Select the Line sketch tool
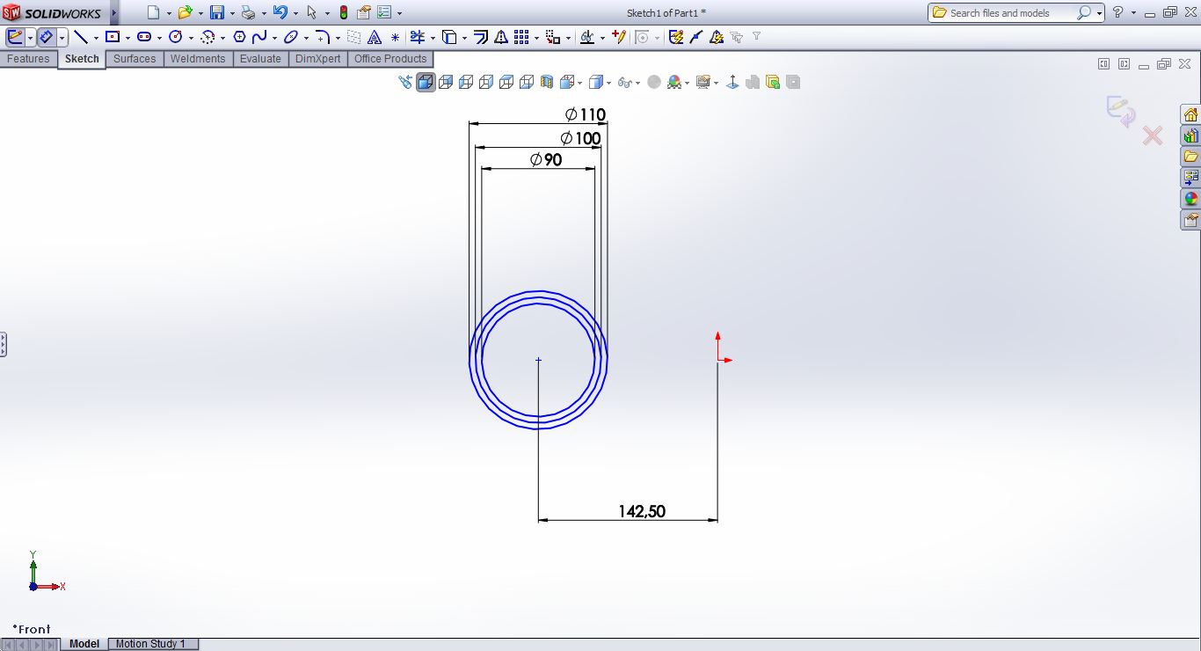Image resolution: width=1201 pixels, height=651 pixels. tap(82, 36)
